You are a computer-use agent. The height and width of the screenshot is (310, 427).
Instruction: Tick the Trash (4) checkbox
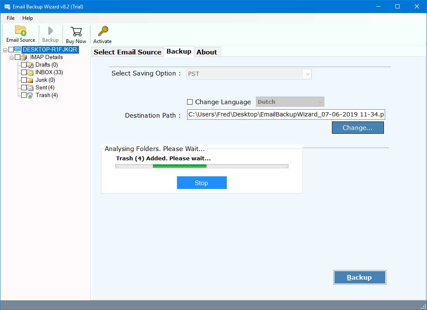(24, 95)
